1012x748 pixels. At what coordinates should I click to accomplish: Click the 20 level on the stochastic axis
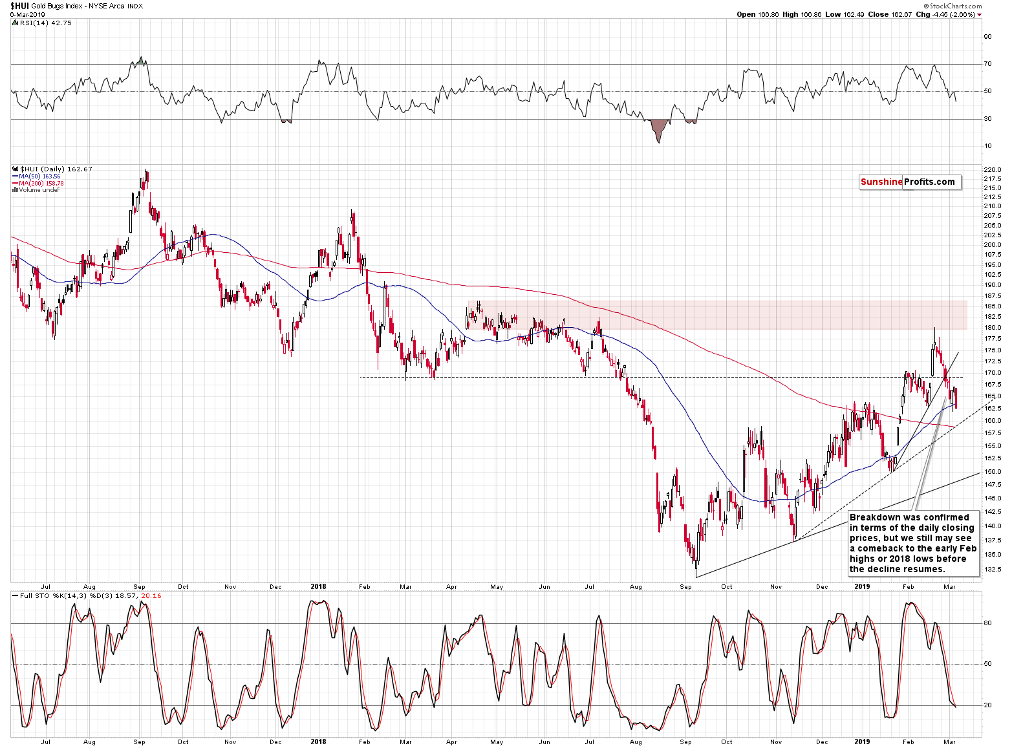(987, 705)
